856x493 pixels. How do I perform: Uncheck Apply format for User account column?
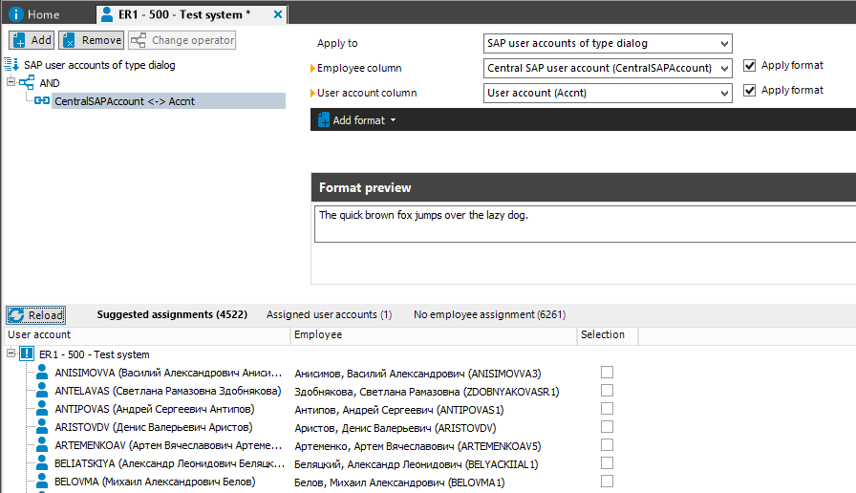point(750,91)
